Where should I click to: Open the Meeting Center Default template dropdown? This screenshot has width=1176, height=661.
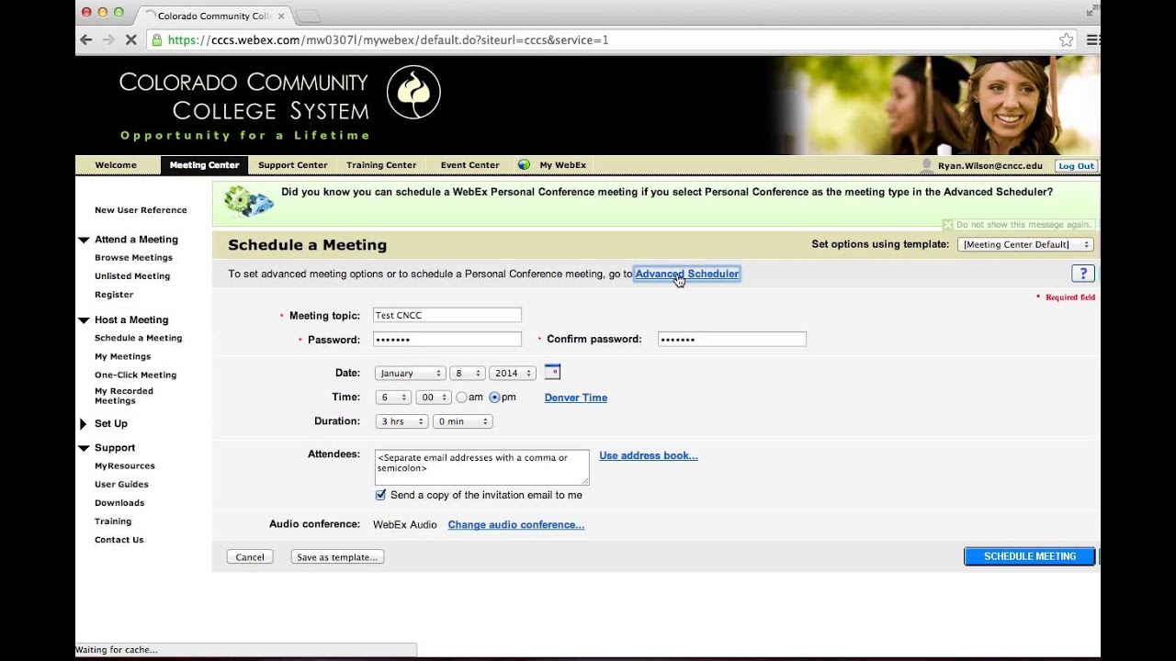pos(1025,244)
